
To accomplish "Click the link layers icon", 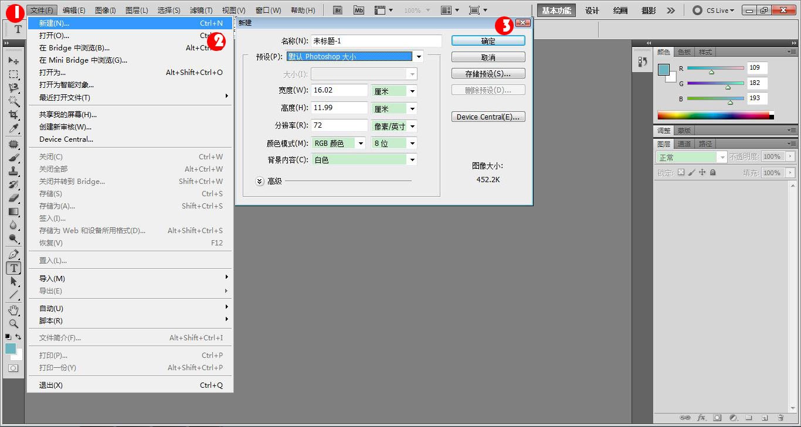I will coord(685,418).
